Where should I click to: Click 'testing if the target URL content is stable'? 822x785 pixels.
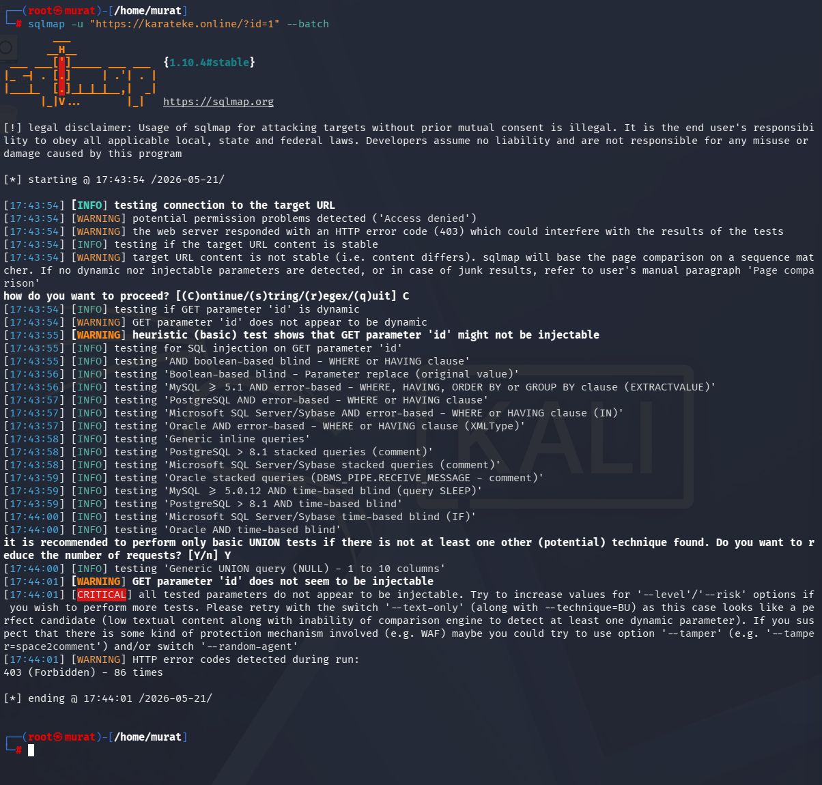pyautogui.click(x=190, y=244)
